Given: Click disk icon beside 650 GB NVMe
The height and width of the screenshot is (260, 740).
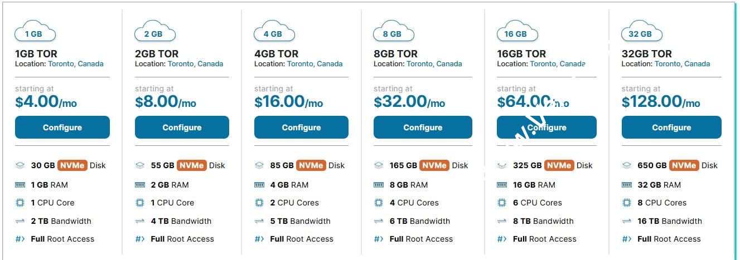Looking at the screenshot, I should (627, 165).
